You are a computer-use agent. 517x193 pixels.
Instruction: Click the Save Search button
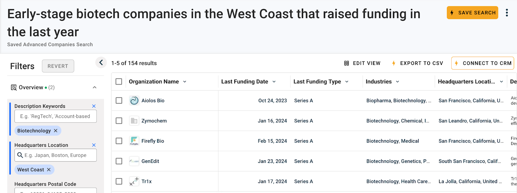[x=472, y=13]
